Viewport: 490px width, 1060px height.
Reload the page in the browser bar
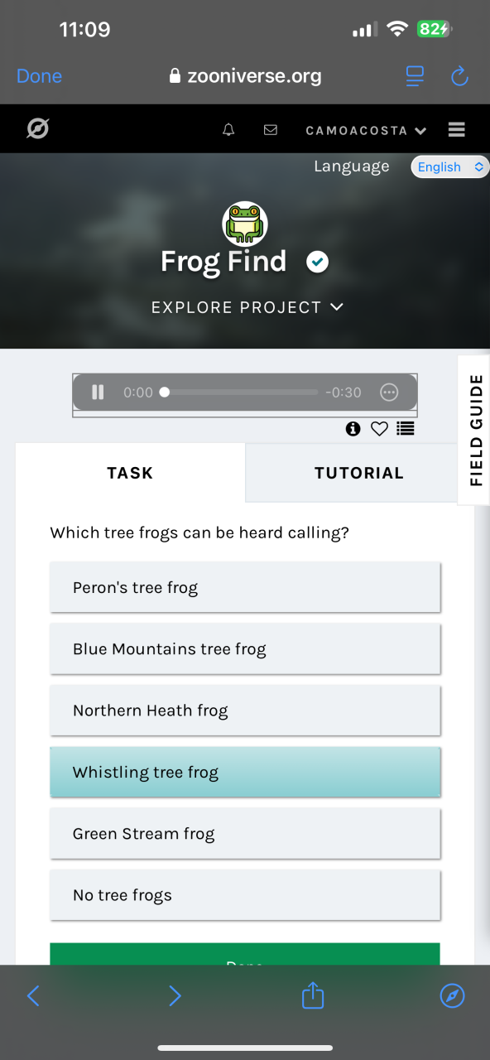459,77
